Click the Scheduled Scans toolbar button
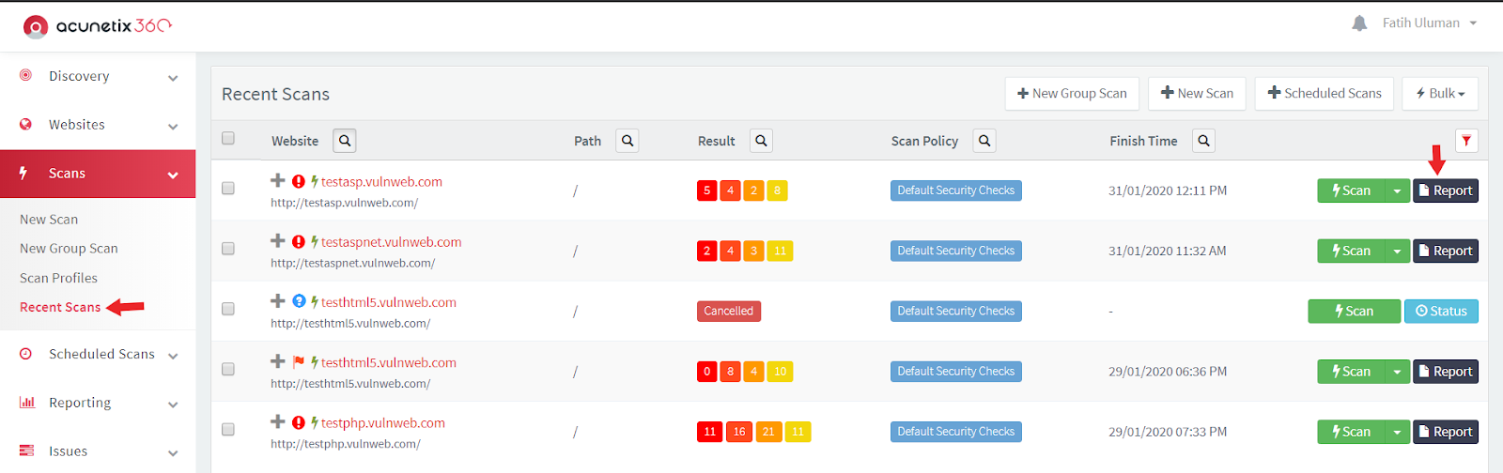The image size is (1503, 473). coord(1325,94)
